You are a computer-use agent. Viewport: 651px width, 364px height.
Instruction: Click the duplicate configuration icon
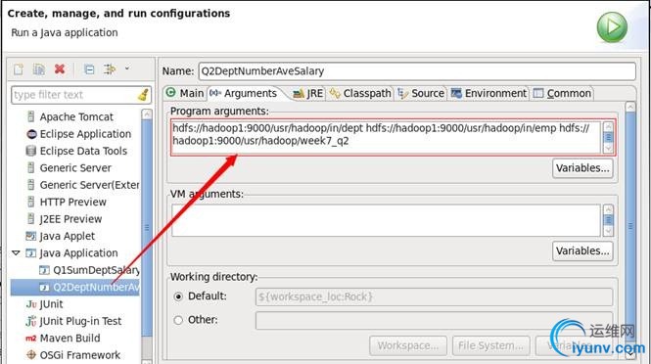point(39,69)
